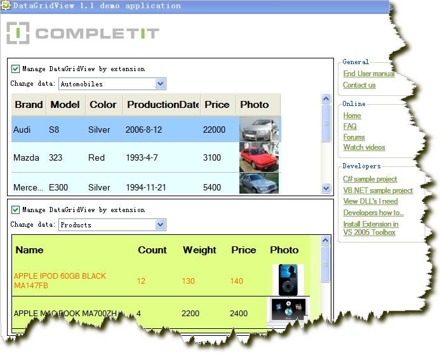
Task: Click the Apple iPod photo thumbnail
Action: tap(288, 280)
